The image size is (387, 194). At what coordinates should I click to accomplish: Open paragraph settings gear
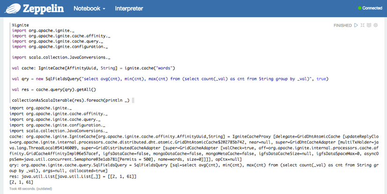click(x=375, y=25)
